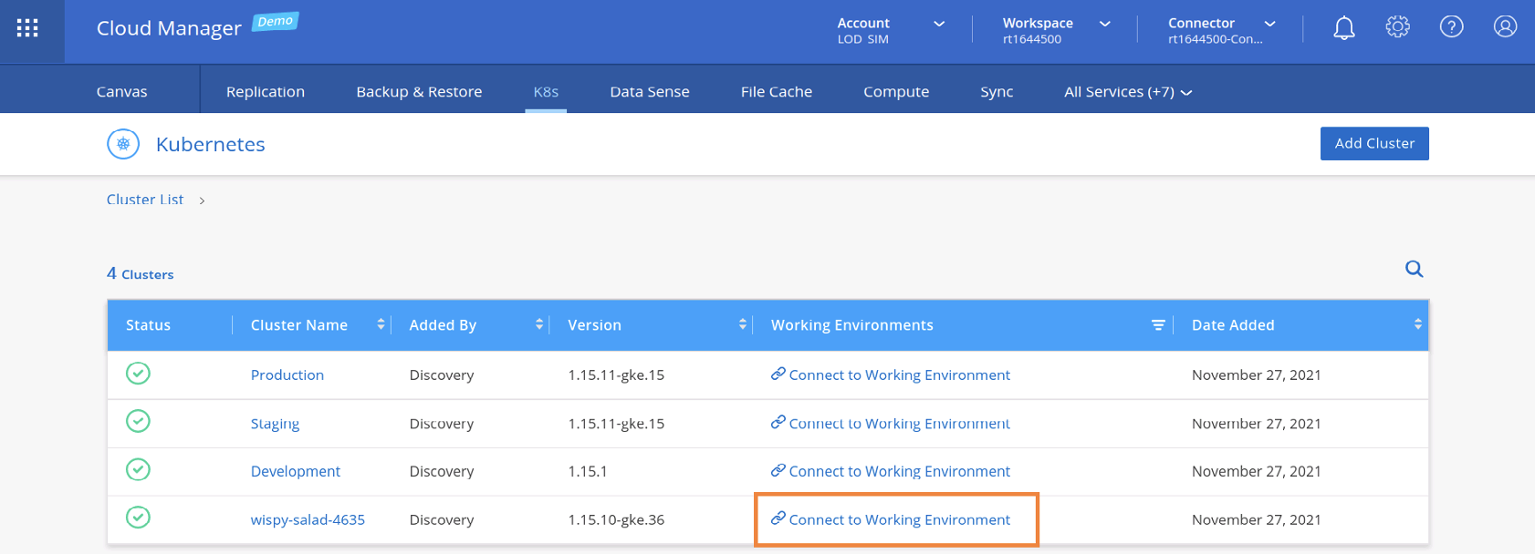This screenshot has width=1535, height=554.
Task: Open the Staging cluster link
Action: [x=275, y=424]
